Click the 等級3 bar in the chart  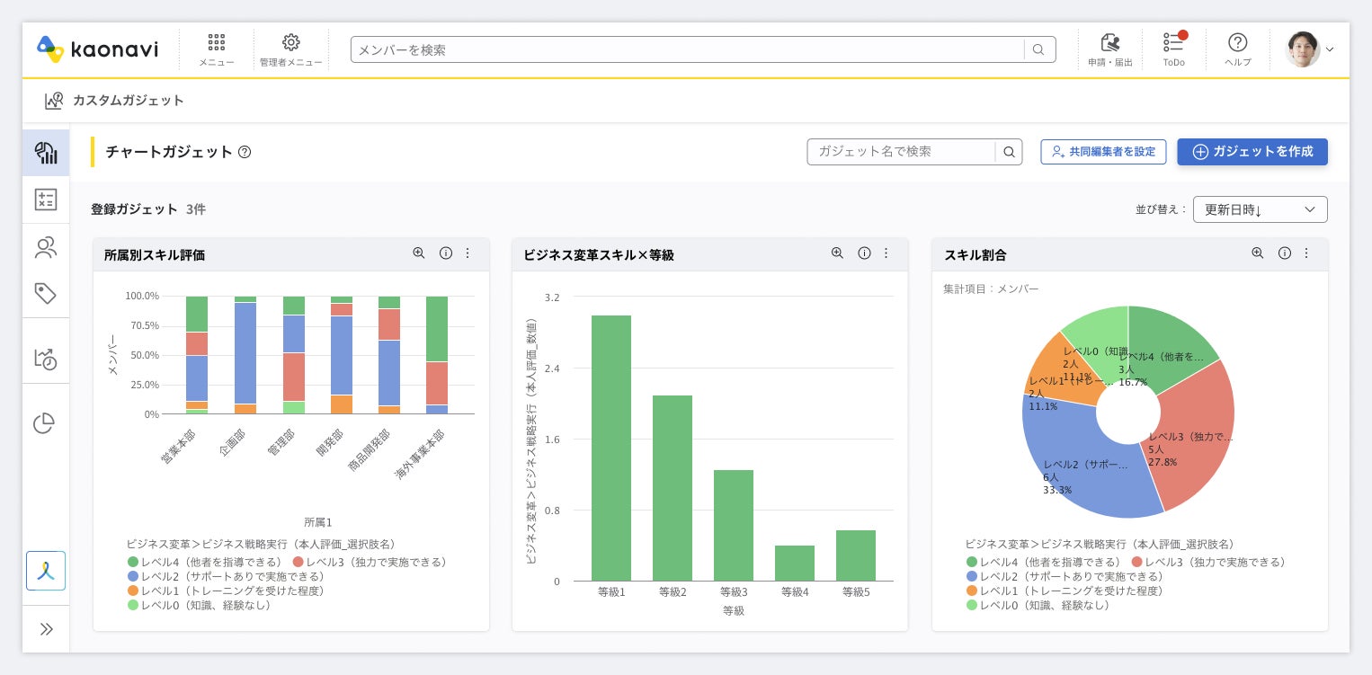[734, 526]
